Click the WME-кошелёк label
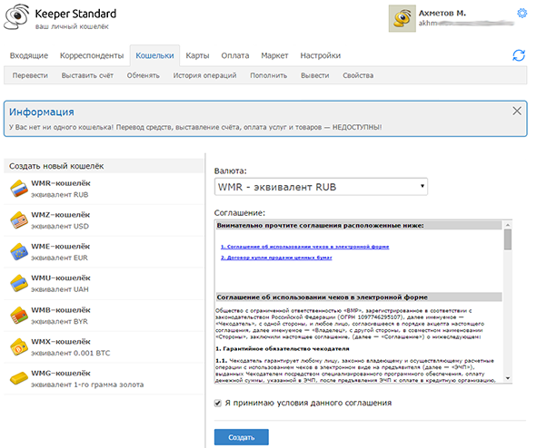The image size is (537, 448). (x=61, y=247)
